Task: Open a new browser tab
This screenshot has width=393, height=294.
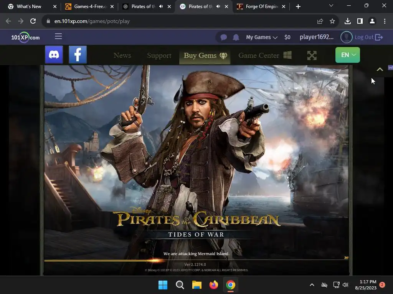Action: coord(298,7)
